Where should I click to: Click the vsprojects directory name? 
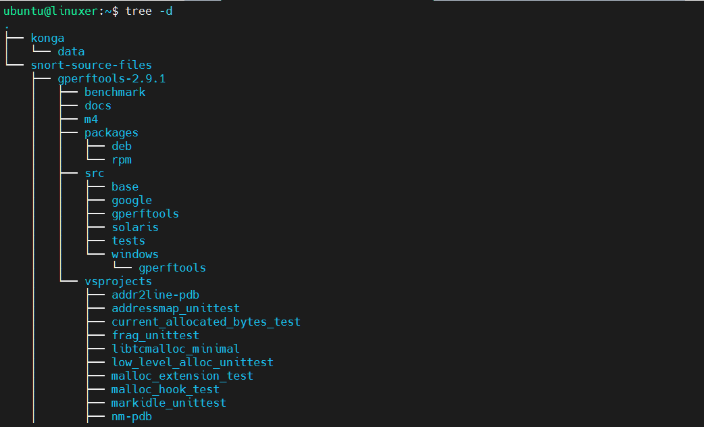point(118,282)
